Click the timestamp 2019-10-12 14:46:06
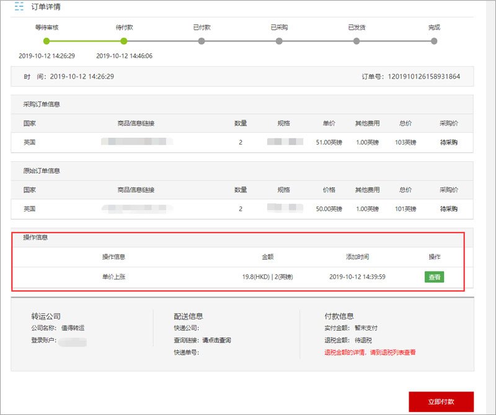 tap(124, 56)
